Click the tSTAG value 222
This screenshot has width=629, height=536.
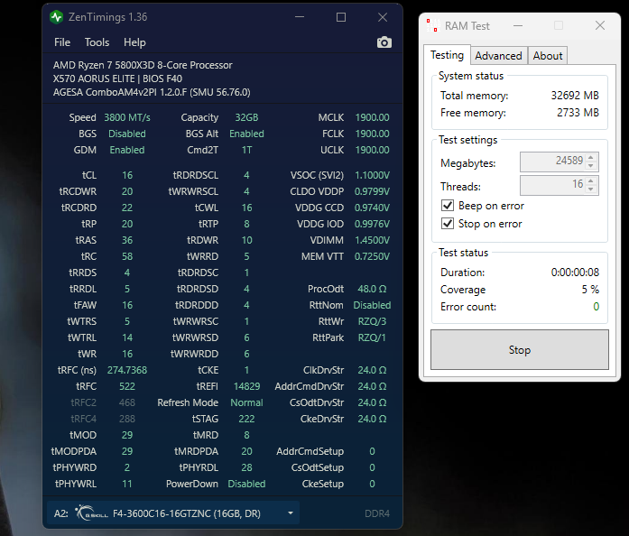pyautogui.click(x=246, y=419)
